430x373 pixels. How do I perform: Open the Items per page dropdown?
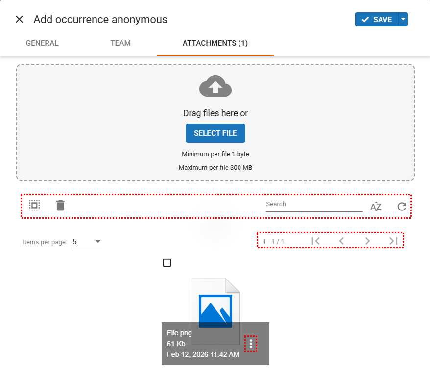tap(87, 242)
